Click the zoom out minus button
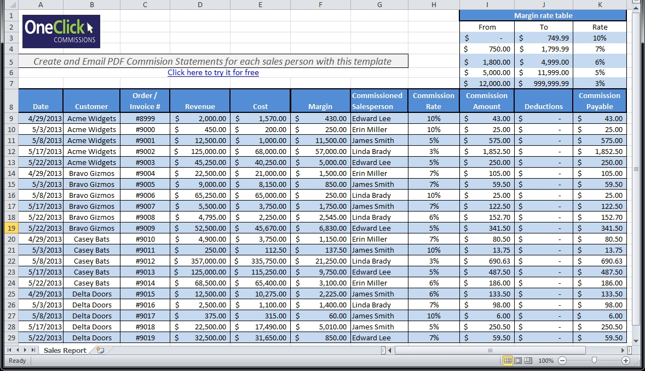645x371 pixels. 562,361
